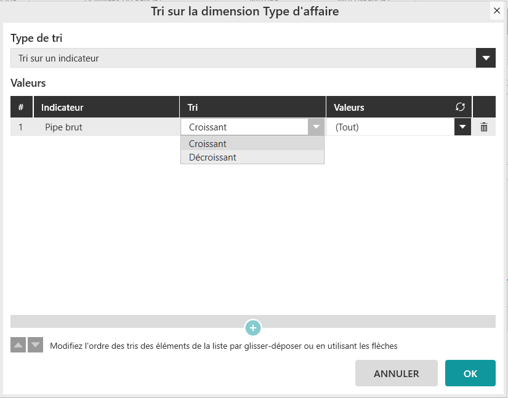This screenshot has height=398, width=508.
Task: Select the Pipe brut indicator cell
Action: 63,127
